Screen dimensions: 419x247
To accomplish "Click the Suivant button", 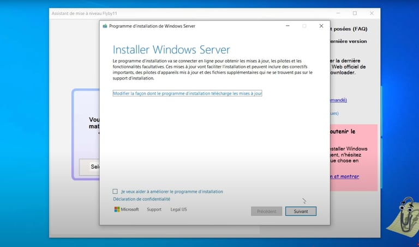I will (x=301, y=211).
